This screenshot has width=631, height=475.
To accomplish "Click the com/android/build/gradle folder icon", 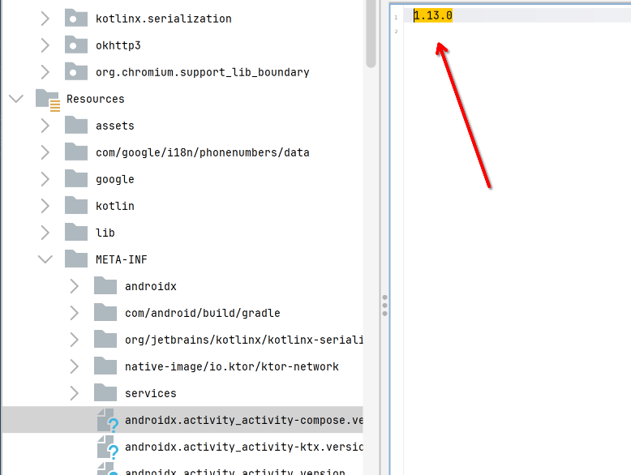I will [105, 312].
